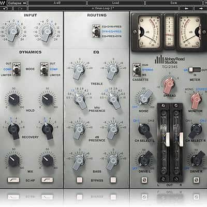This screenshot has height=207, width=207.
Task: Click the left output fader handle
Action: pos(167,139)
